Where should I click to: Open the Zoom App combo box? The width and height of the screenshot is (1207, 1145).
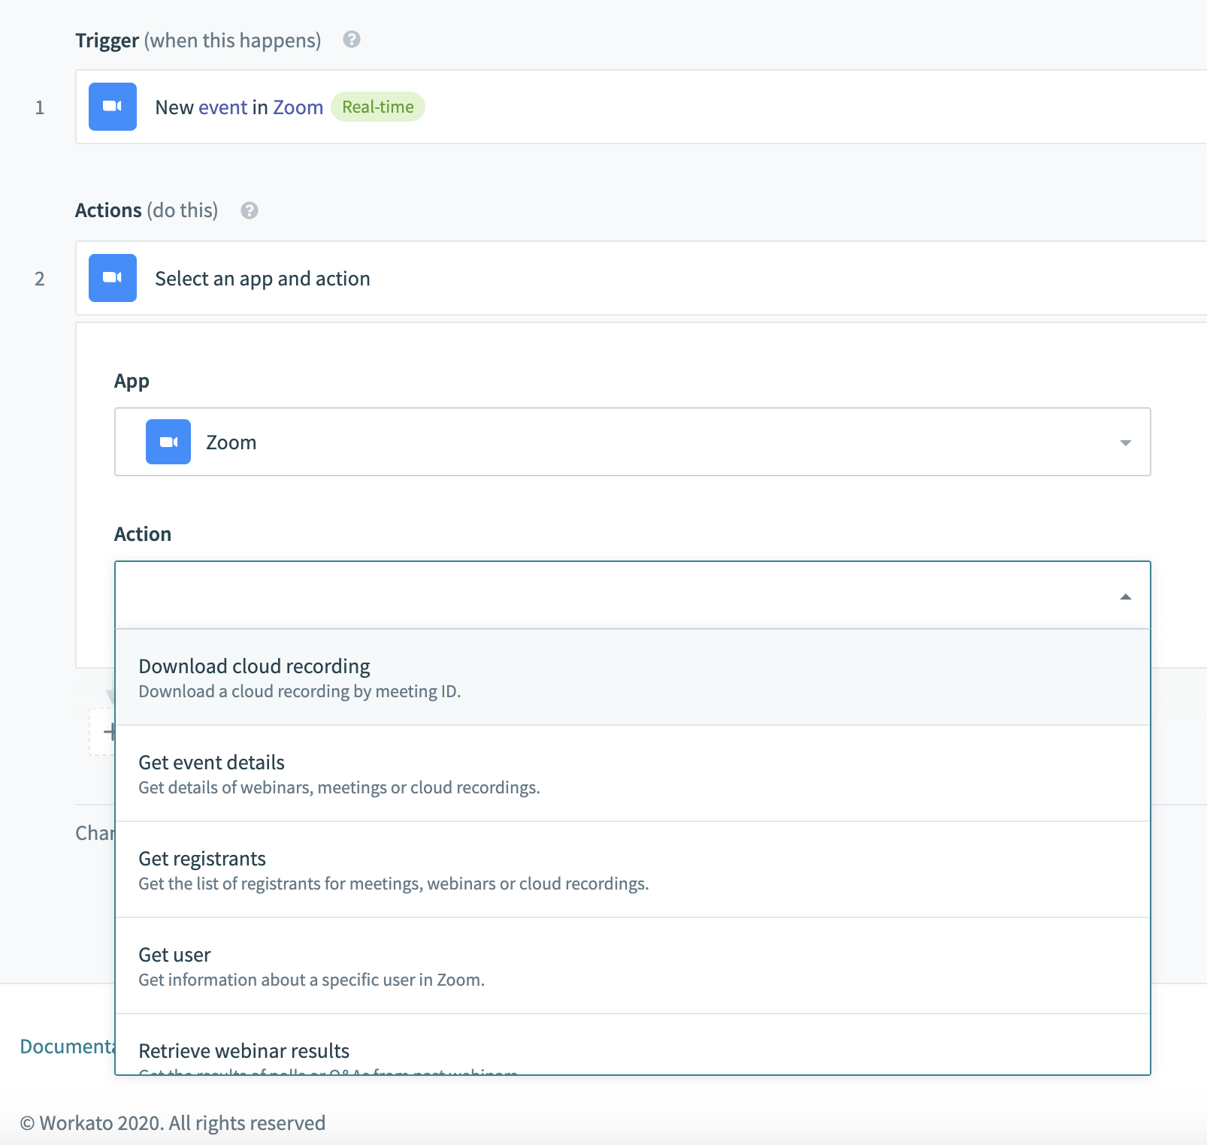click(632, 442)
